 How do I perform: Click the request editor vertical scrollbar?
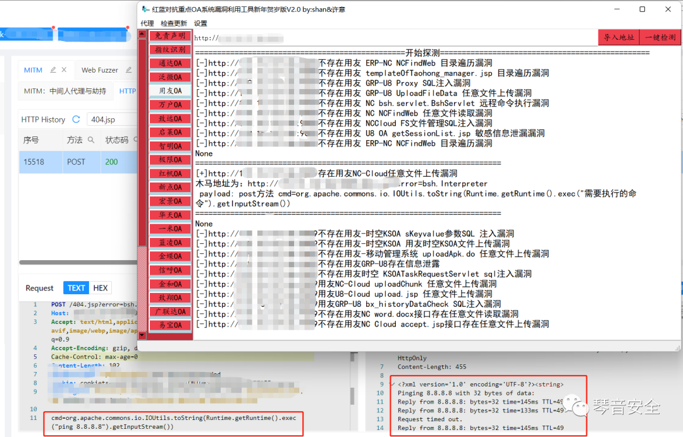click(x=353, y=396)
